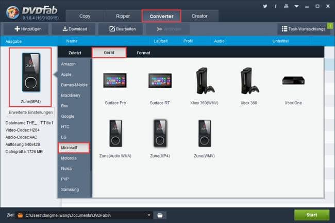Screen dimensions: 335x223
Task: Expand the title bar dropdown arrow menu
Action: tap(296, 6)
